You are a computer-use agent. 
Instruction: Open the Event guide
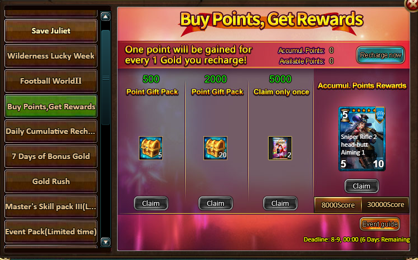[x=380, y=224]
